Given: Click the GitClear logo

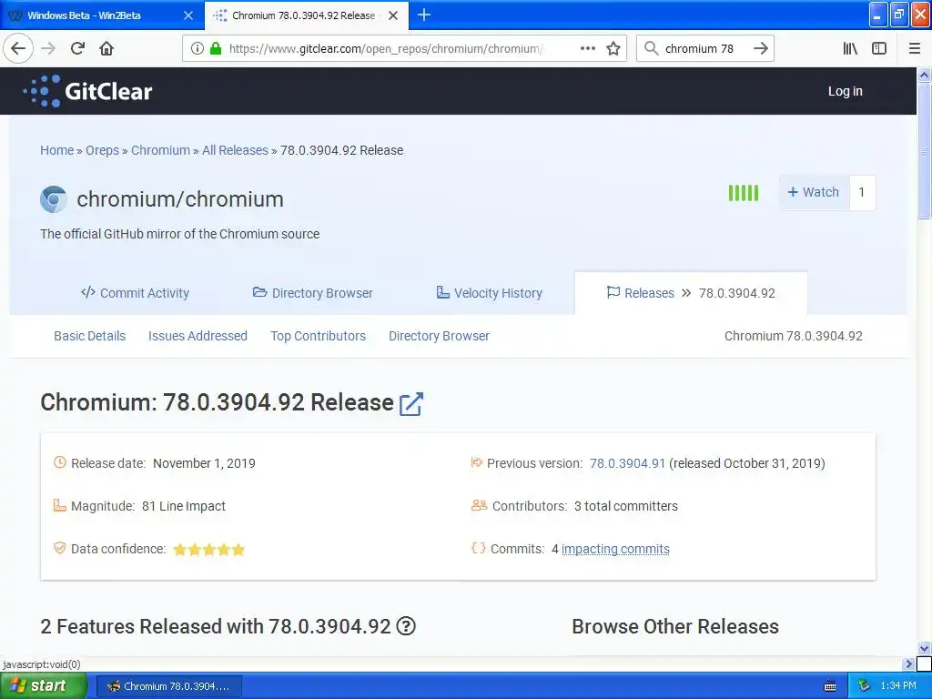Looking at the screenshot, I should (x=88, y=91).
